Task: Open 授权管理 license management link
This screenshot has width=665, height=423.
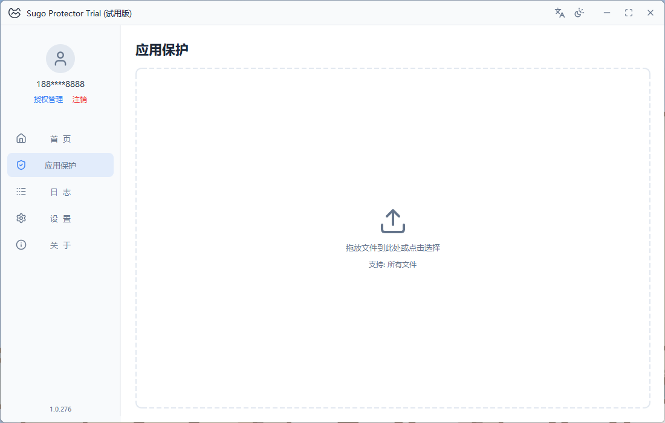Action: point(48,100)
